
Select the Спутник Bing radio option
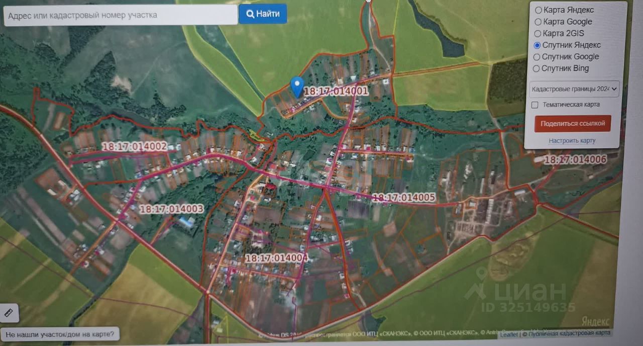click(x=536, y=68)
